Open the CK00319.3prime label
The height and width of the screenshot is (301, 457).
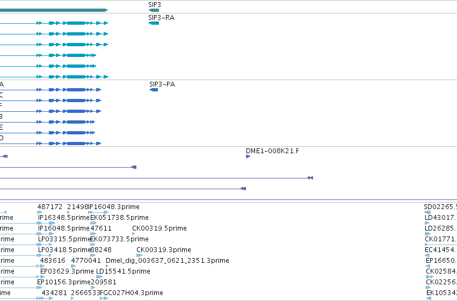tap(163, 250)
